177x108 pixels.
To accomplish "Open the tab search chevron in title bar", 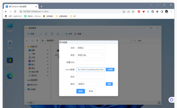I will (151, 5).
